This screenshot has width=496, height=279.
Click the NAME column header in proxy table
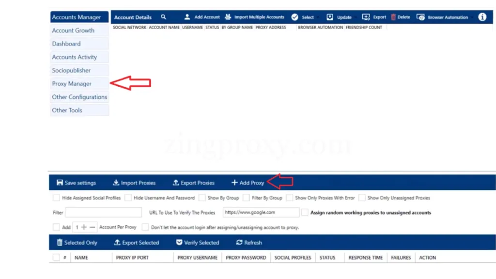tap(81, 258)
